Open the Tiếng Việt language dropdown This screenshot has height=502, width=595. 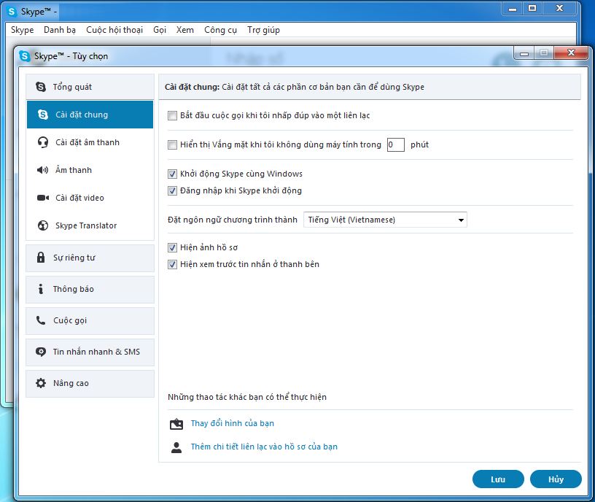tap(385, 220)
